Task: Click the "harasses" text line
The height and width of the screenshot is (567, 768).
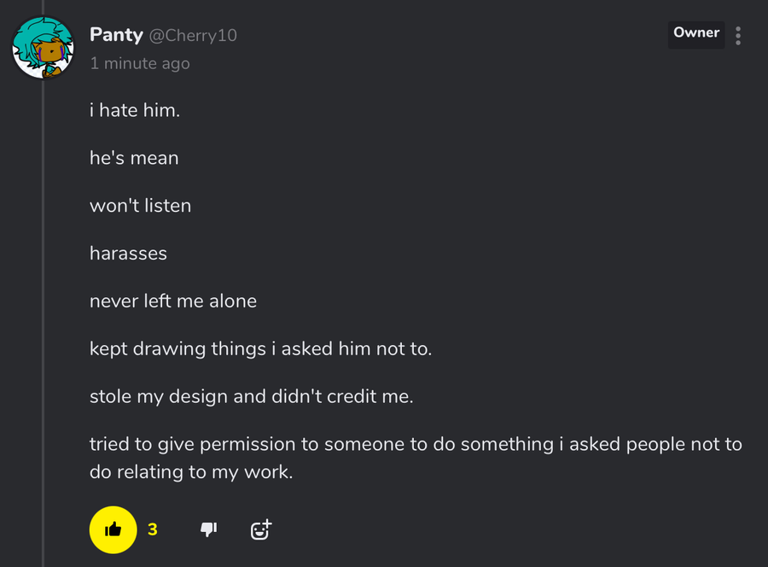Action: click(x=128, y=254)
